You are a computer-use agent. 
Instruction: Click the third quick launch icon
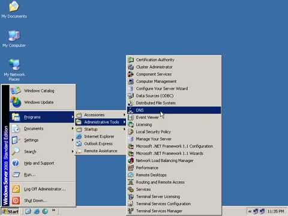[x=45, y=211]
